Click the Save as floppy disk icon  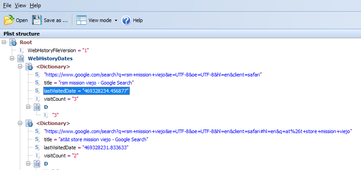pos(37,20)
